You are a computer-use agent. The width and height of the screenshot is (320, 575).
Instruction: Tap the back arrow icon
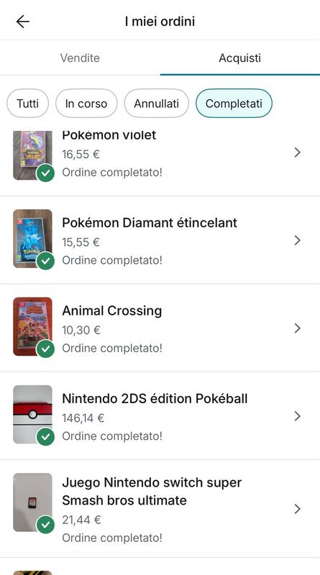(x=23, y=22)
